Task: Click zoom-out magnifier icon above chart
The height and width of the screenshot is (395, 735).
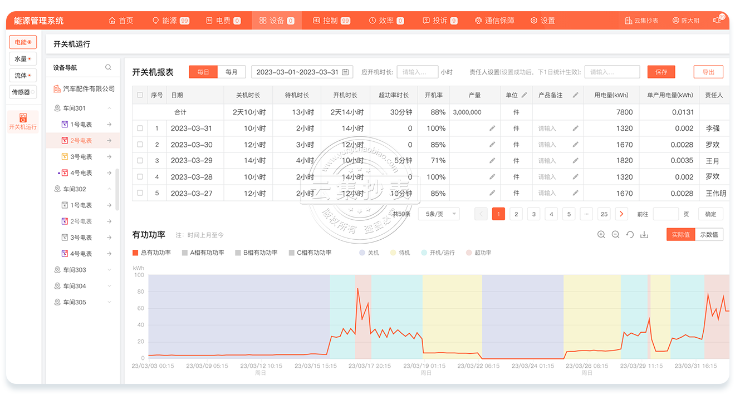Action: [615, 235]
